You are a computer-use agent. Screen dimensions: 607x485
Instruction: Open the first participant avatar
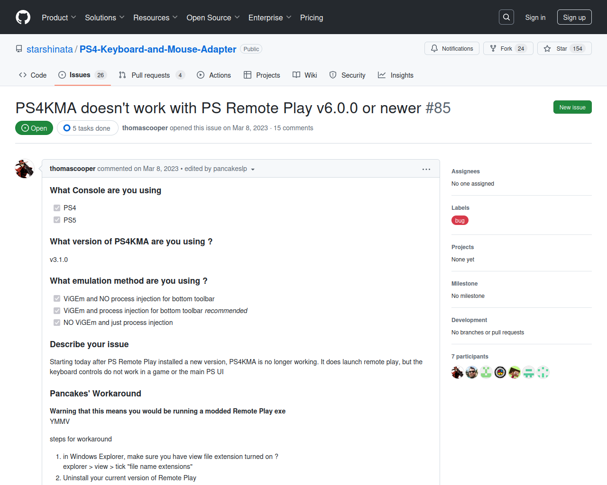pos(458,372)
